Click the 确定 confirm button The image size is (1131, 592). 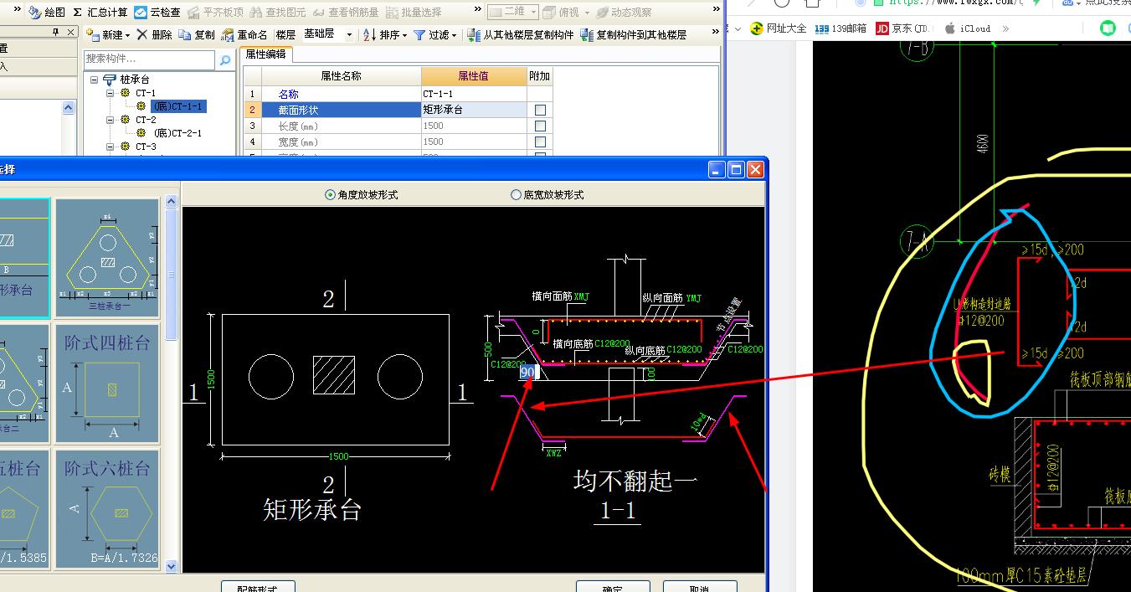pos(613,588)
